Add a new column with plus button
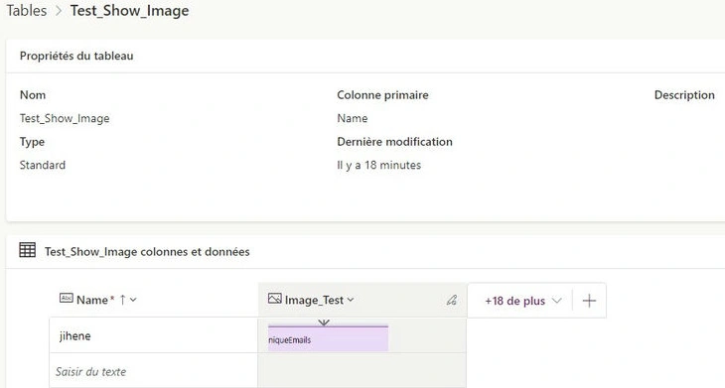The width and height of the screenshot is (725, 388). coord(589,301)
